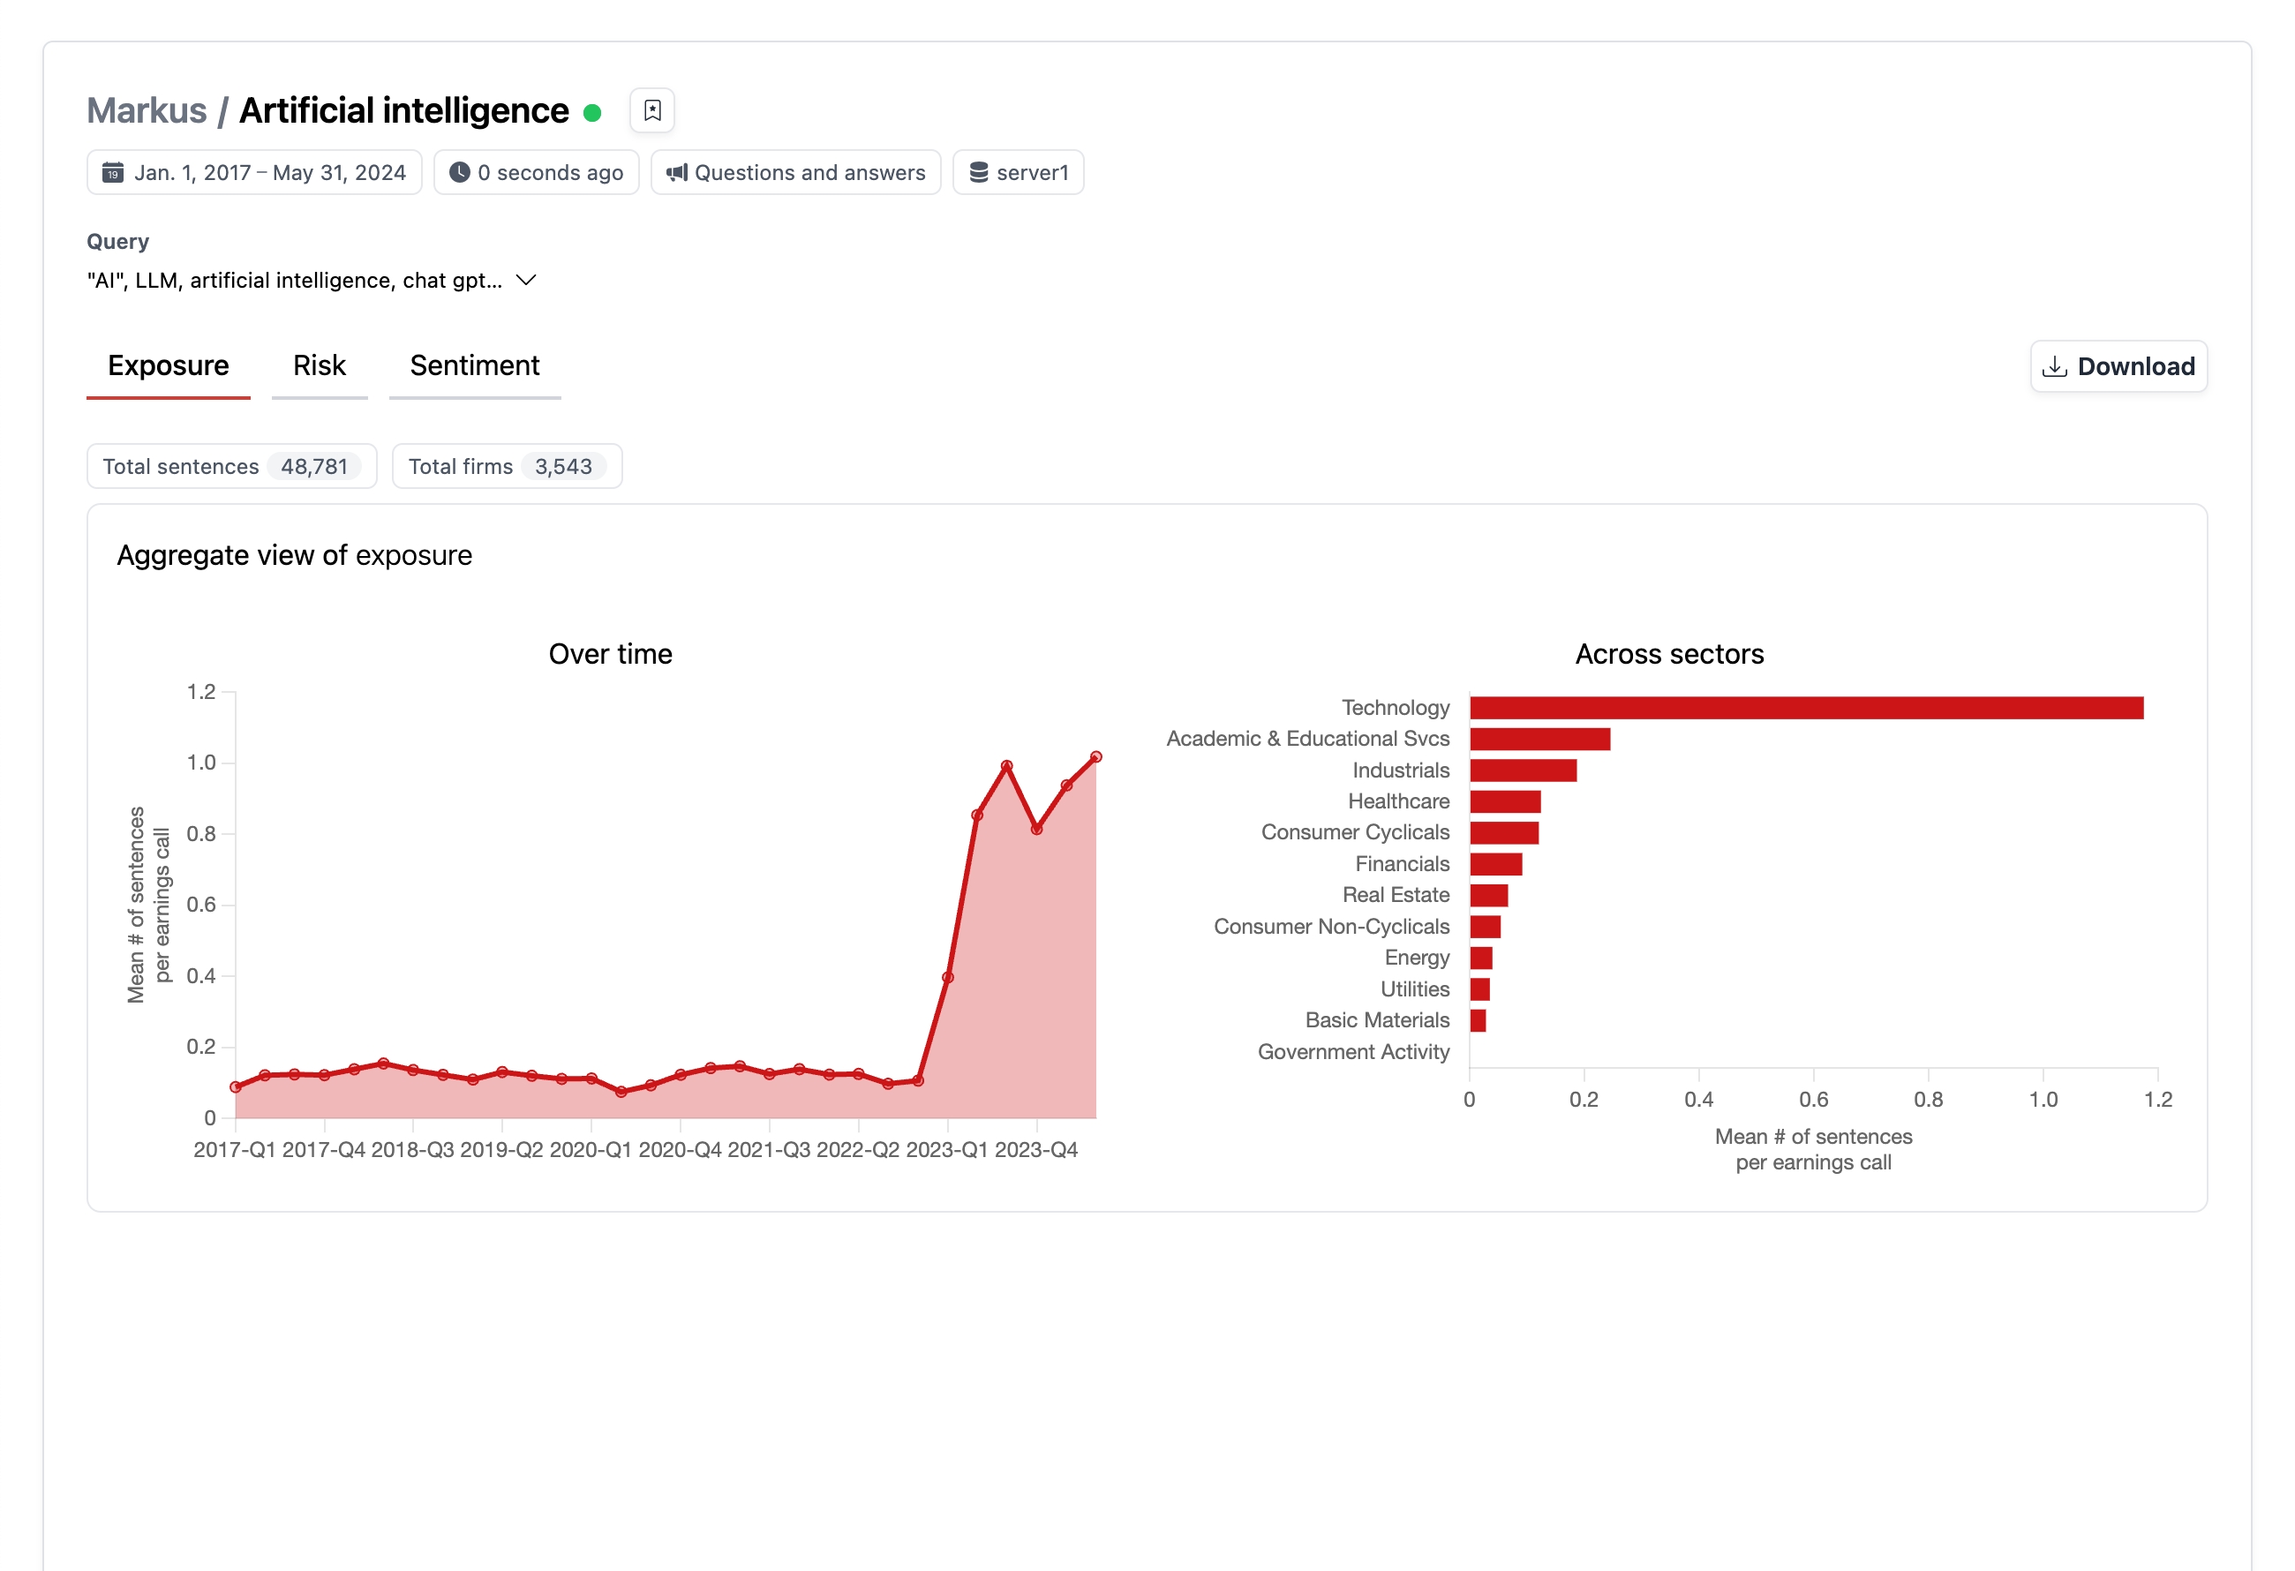Select the server1 data source chip

pos(1018,172)
